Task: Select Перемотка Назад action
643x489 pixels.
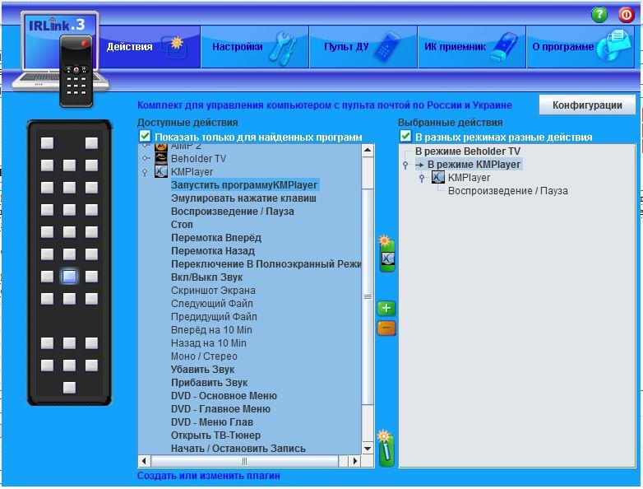Action: click(212, 251)
